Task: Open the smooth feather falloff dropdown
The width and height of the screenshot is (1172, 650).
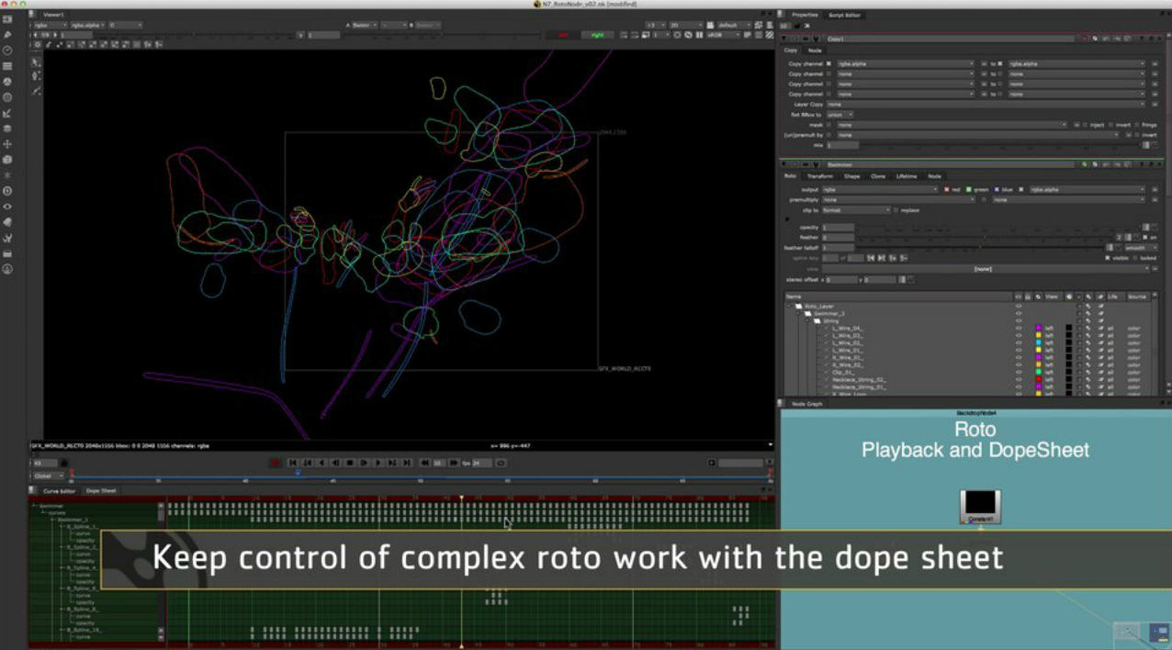Action: [x=1141, y=247]
